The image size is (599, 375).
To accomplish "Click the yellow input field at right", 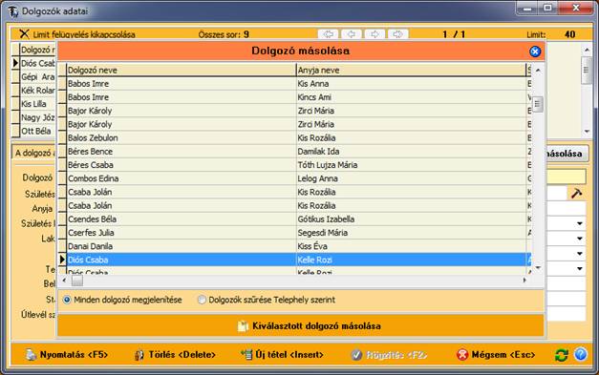I will (566, 177).
